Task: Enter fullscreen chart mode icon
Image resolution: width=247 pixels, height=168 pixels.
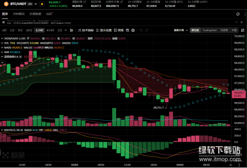Action: point(243,30)
